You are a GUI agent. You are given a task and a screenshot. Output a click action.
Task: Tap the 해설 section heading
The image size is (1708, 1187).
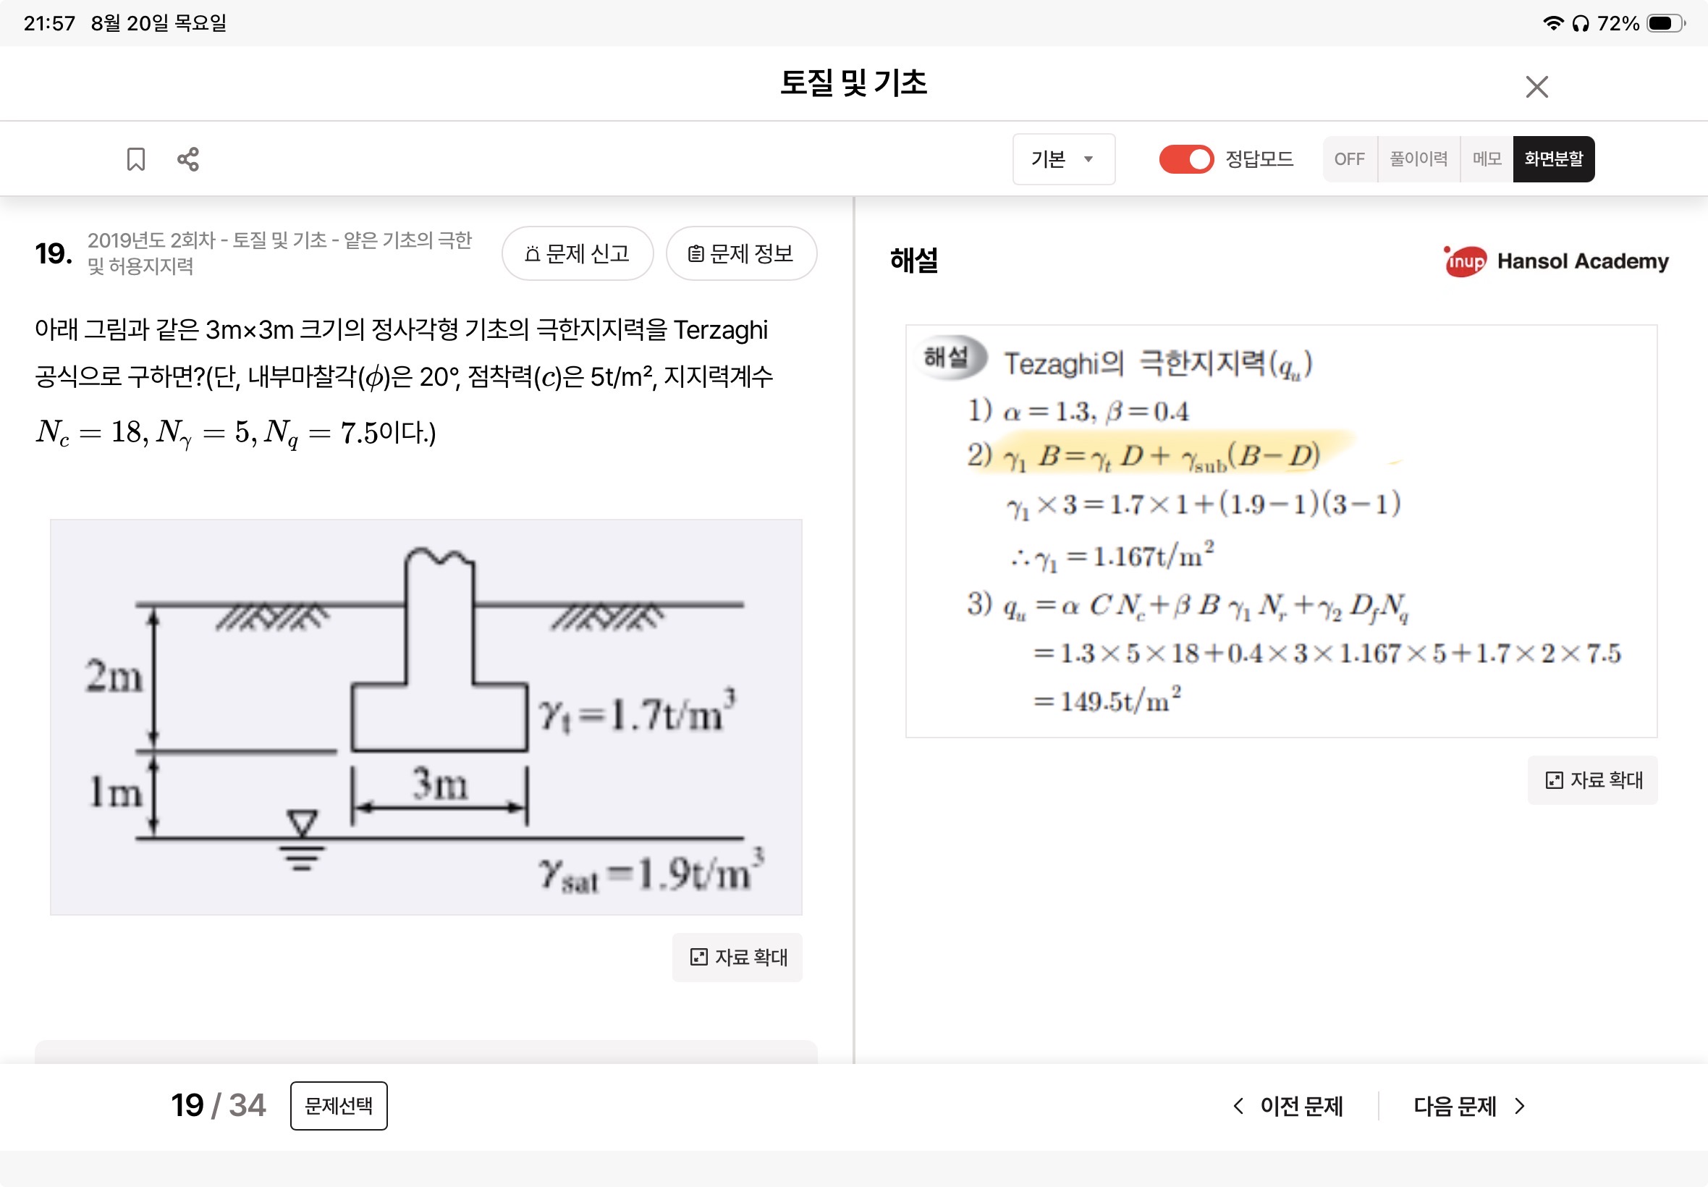coord(913,260)
